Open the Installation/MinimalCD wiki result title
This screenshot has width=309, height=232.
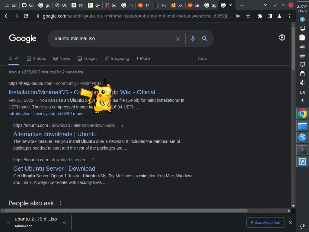pyautogui.click(x=85, y=92)
